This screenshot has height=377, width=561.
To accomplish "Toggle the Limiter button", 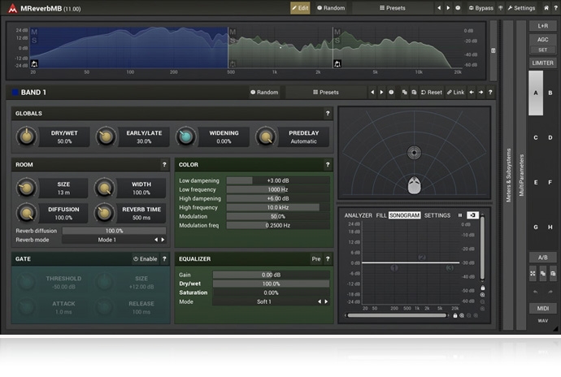I will pyautogui.click(x=542, y=63).
